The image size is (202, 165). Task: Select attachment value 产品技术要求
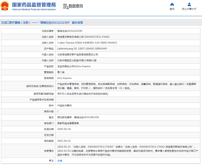(x=65, y=106)
